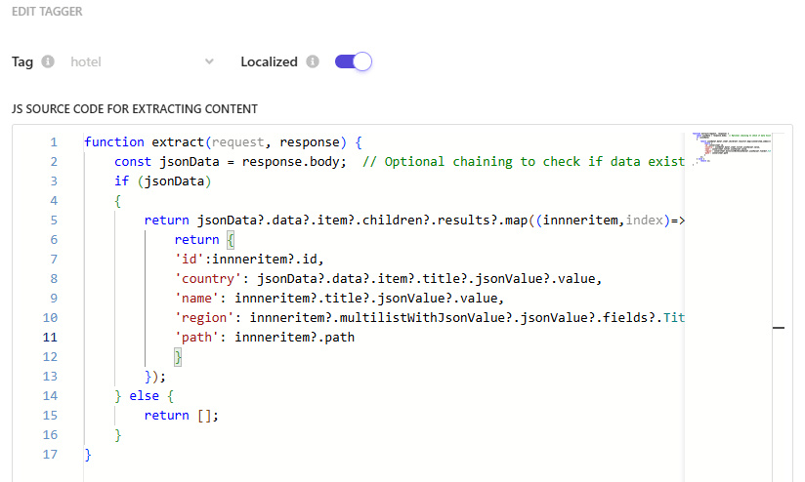This screenshot has width=805, height=482.
Task: Click the 'if (jsonData)' statement
Action: (163, 181)
